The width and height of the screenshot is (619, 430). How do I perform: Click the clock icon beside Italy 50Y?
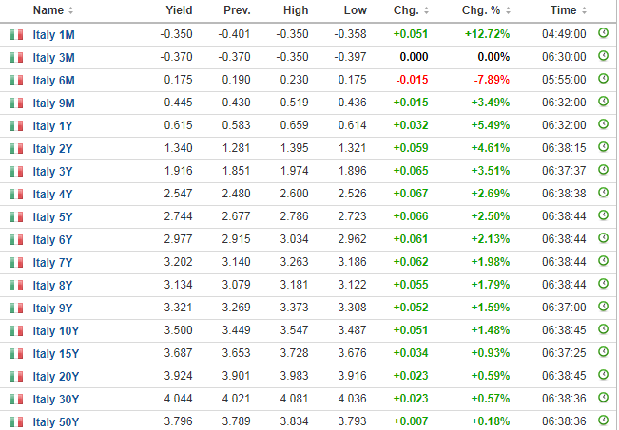pos(603,421)
